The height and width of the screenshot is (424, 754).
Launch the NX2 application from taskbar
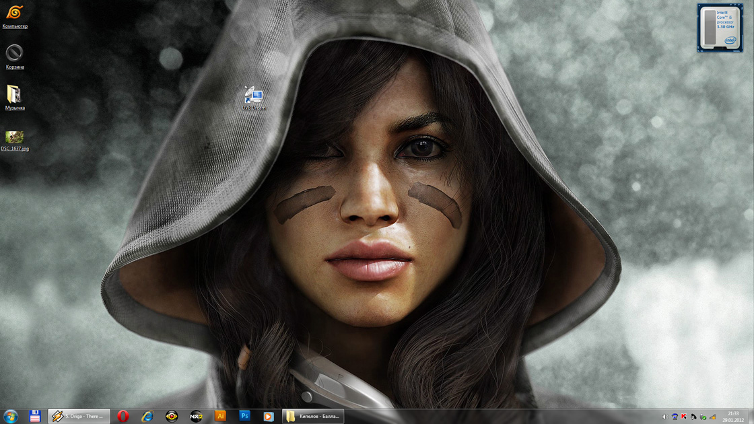(196, 416)
